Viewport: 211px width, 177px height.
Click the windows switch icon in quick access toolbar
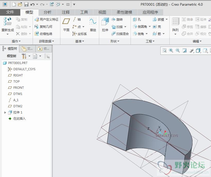tap(58, 4)
